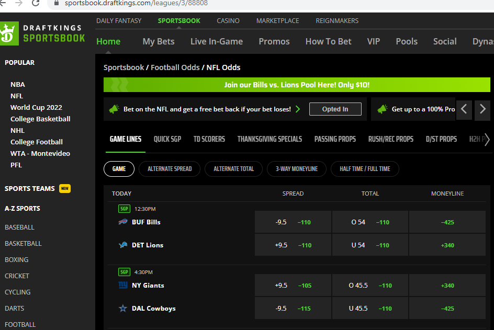Open the DAL Cowboys team name link
494x330 pixels.
pyautogui.click(x=154, y=308)
